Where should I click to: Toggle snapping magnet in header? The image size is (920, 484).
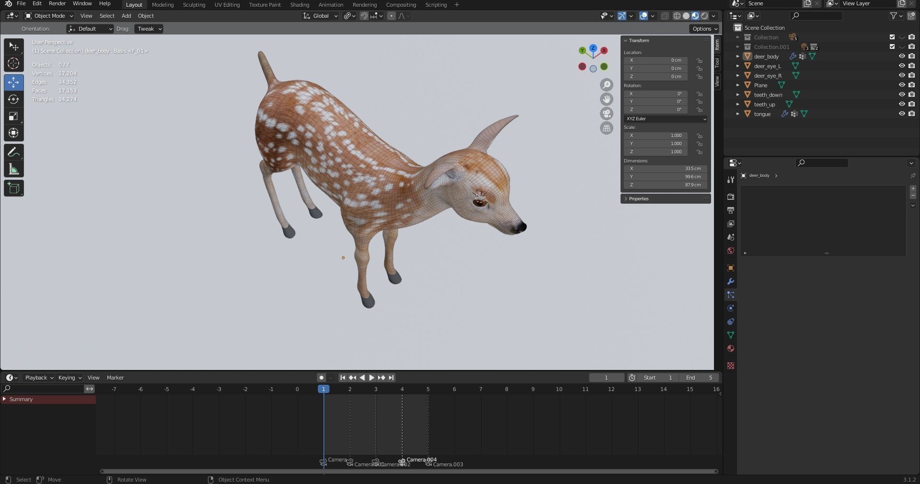364,16
